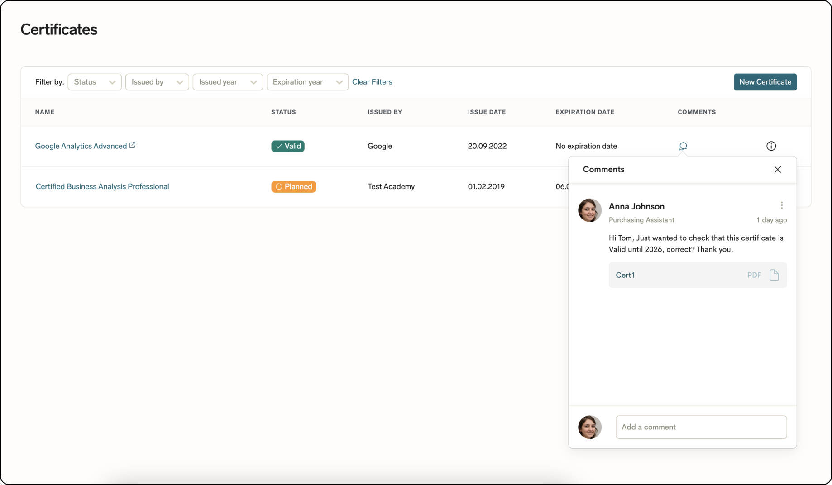Click the checkmark inside the Valid badge

coord(278,146)
